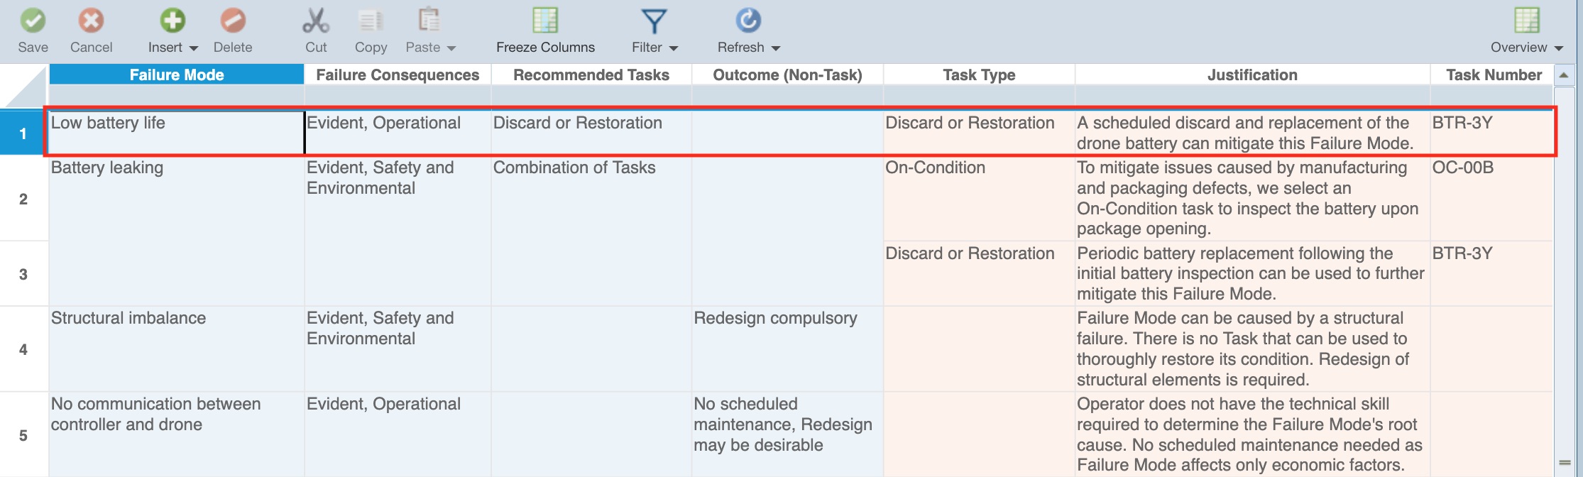The width and height of the screenshot is (1583, 477).
Task: Click the select-all corner cell
Action: pyautogui.click(x=23, y=87)
